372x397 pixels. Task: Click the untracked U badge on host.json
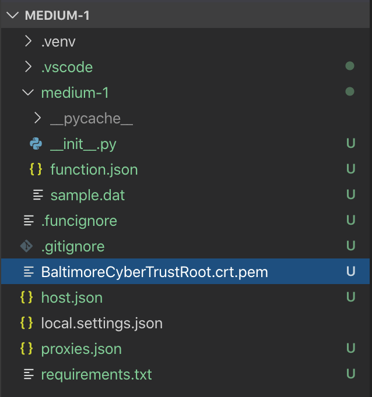[350, 297]
